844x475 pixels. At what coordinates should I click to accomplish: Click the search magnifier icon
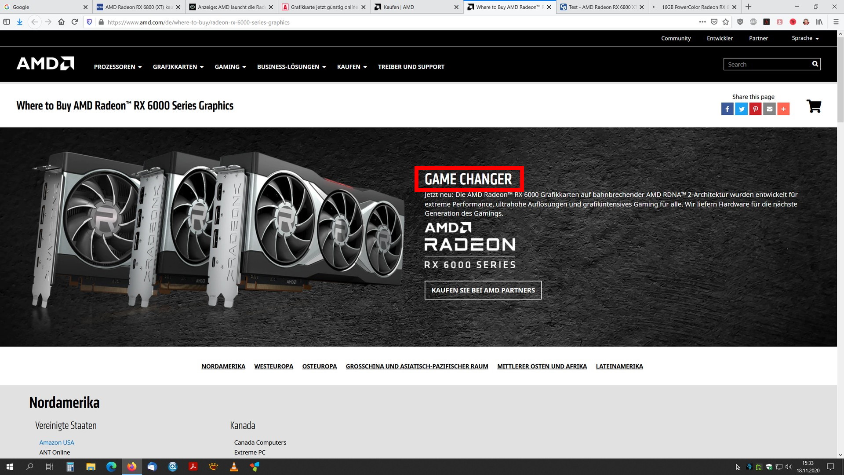point(815,64)
